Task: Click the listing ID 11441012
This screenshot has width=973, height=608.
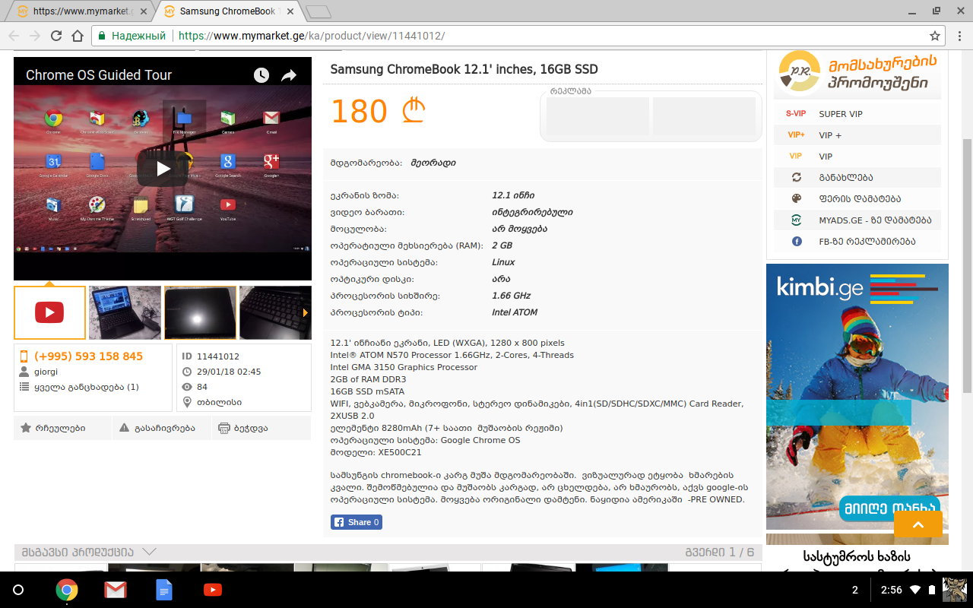Action: tap(218, 356)
